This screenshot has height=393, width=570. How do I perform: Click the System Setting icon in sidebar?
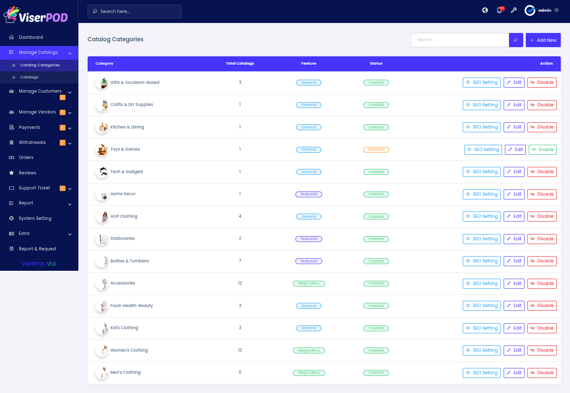(12, 218)
